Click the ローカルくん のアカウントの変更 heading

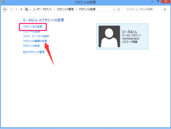point(43,20)
